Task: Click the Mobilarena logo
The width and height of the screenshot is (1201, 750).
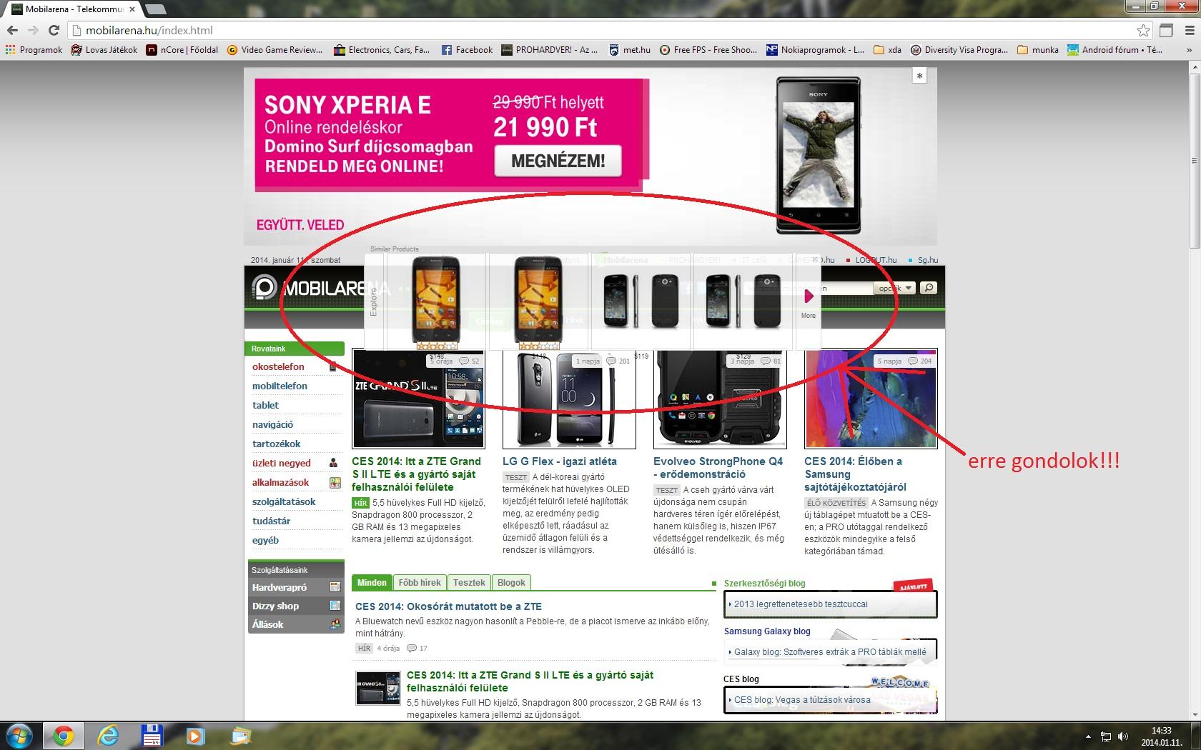Action: 320,289
